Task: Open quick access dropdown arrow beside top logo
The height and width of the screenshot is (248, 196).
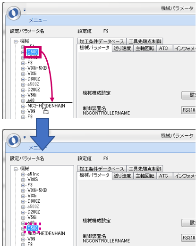Action: [x=25, y=10]
